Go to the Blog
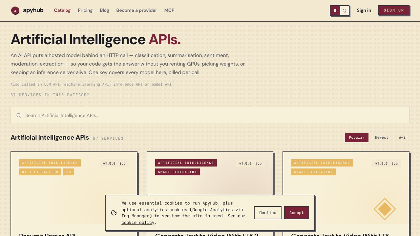Screen dimensions: 420x236 [104, 10]
